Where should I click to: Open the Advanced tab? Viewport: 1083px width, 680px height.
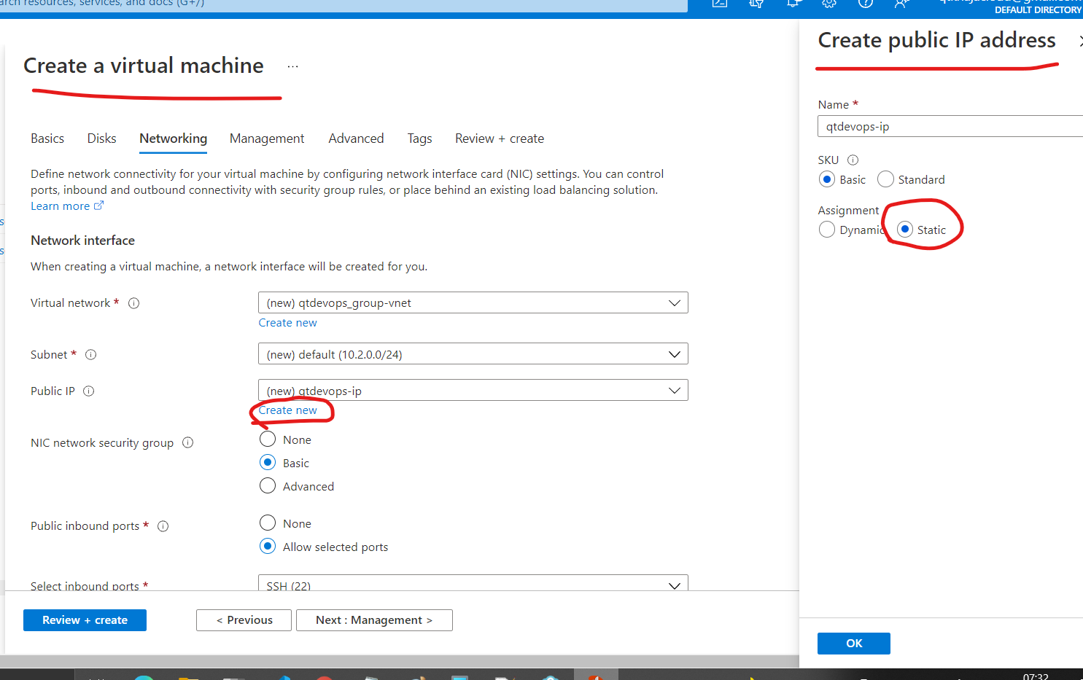(x=356, y=138)
